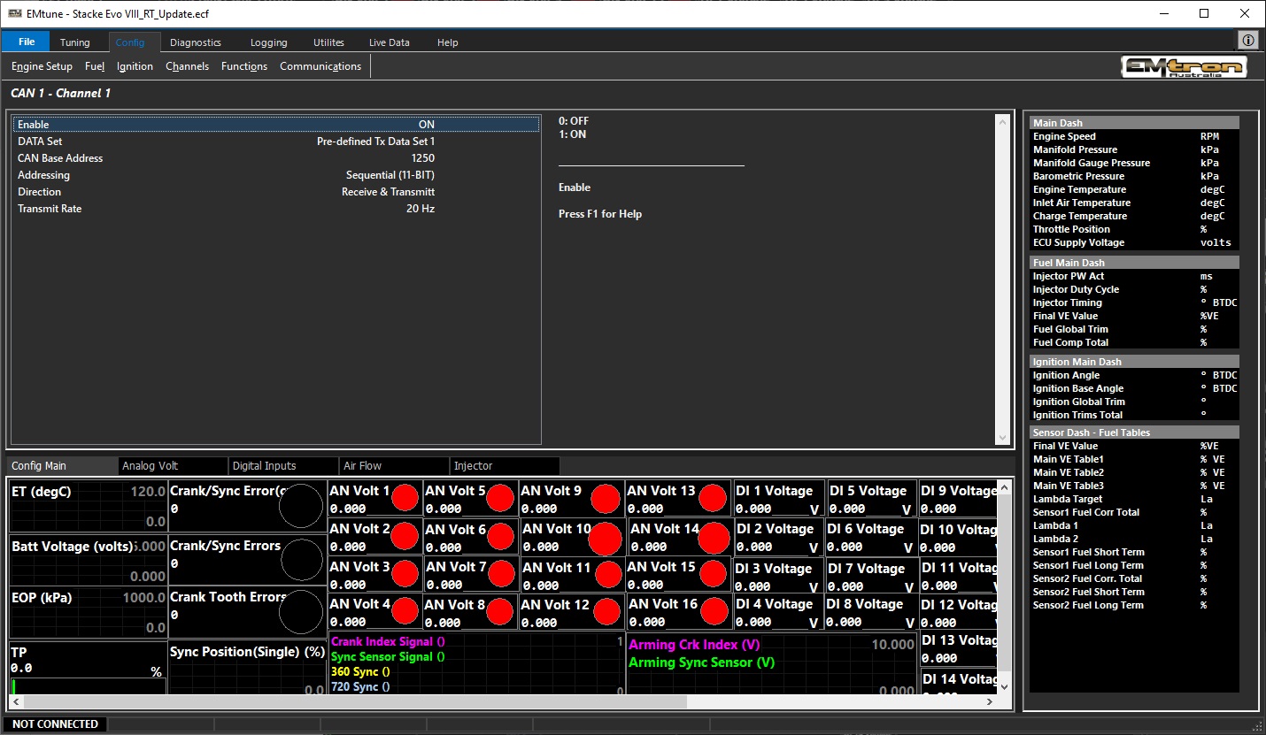1266x735 pixels.
Task: Click the AN Volt 16 red indicator
Action: click(712, 611)
